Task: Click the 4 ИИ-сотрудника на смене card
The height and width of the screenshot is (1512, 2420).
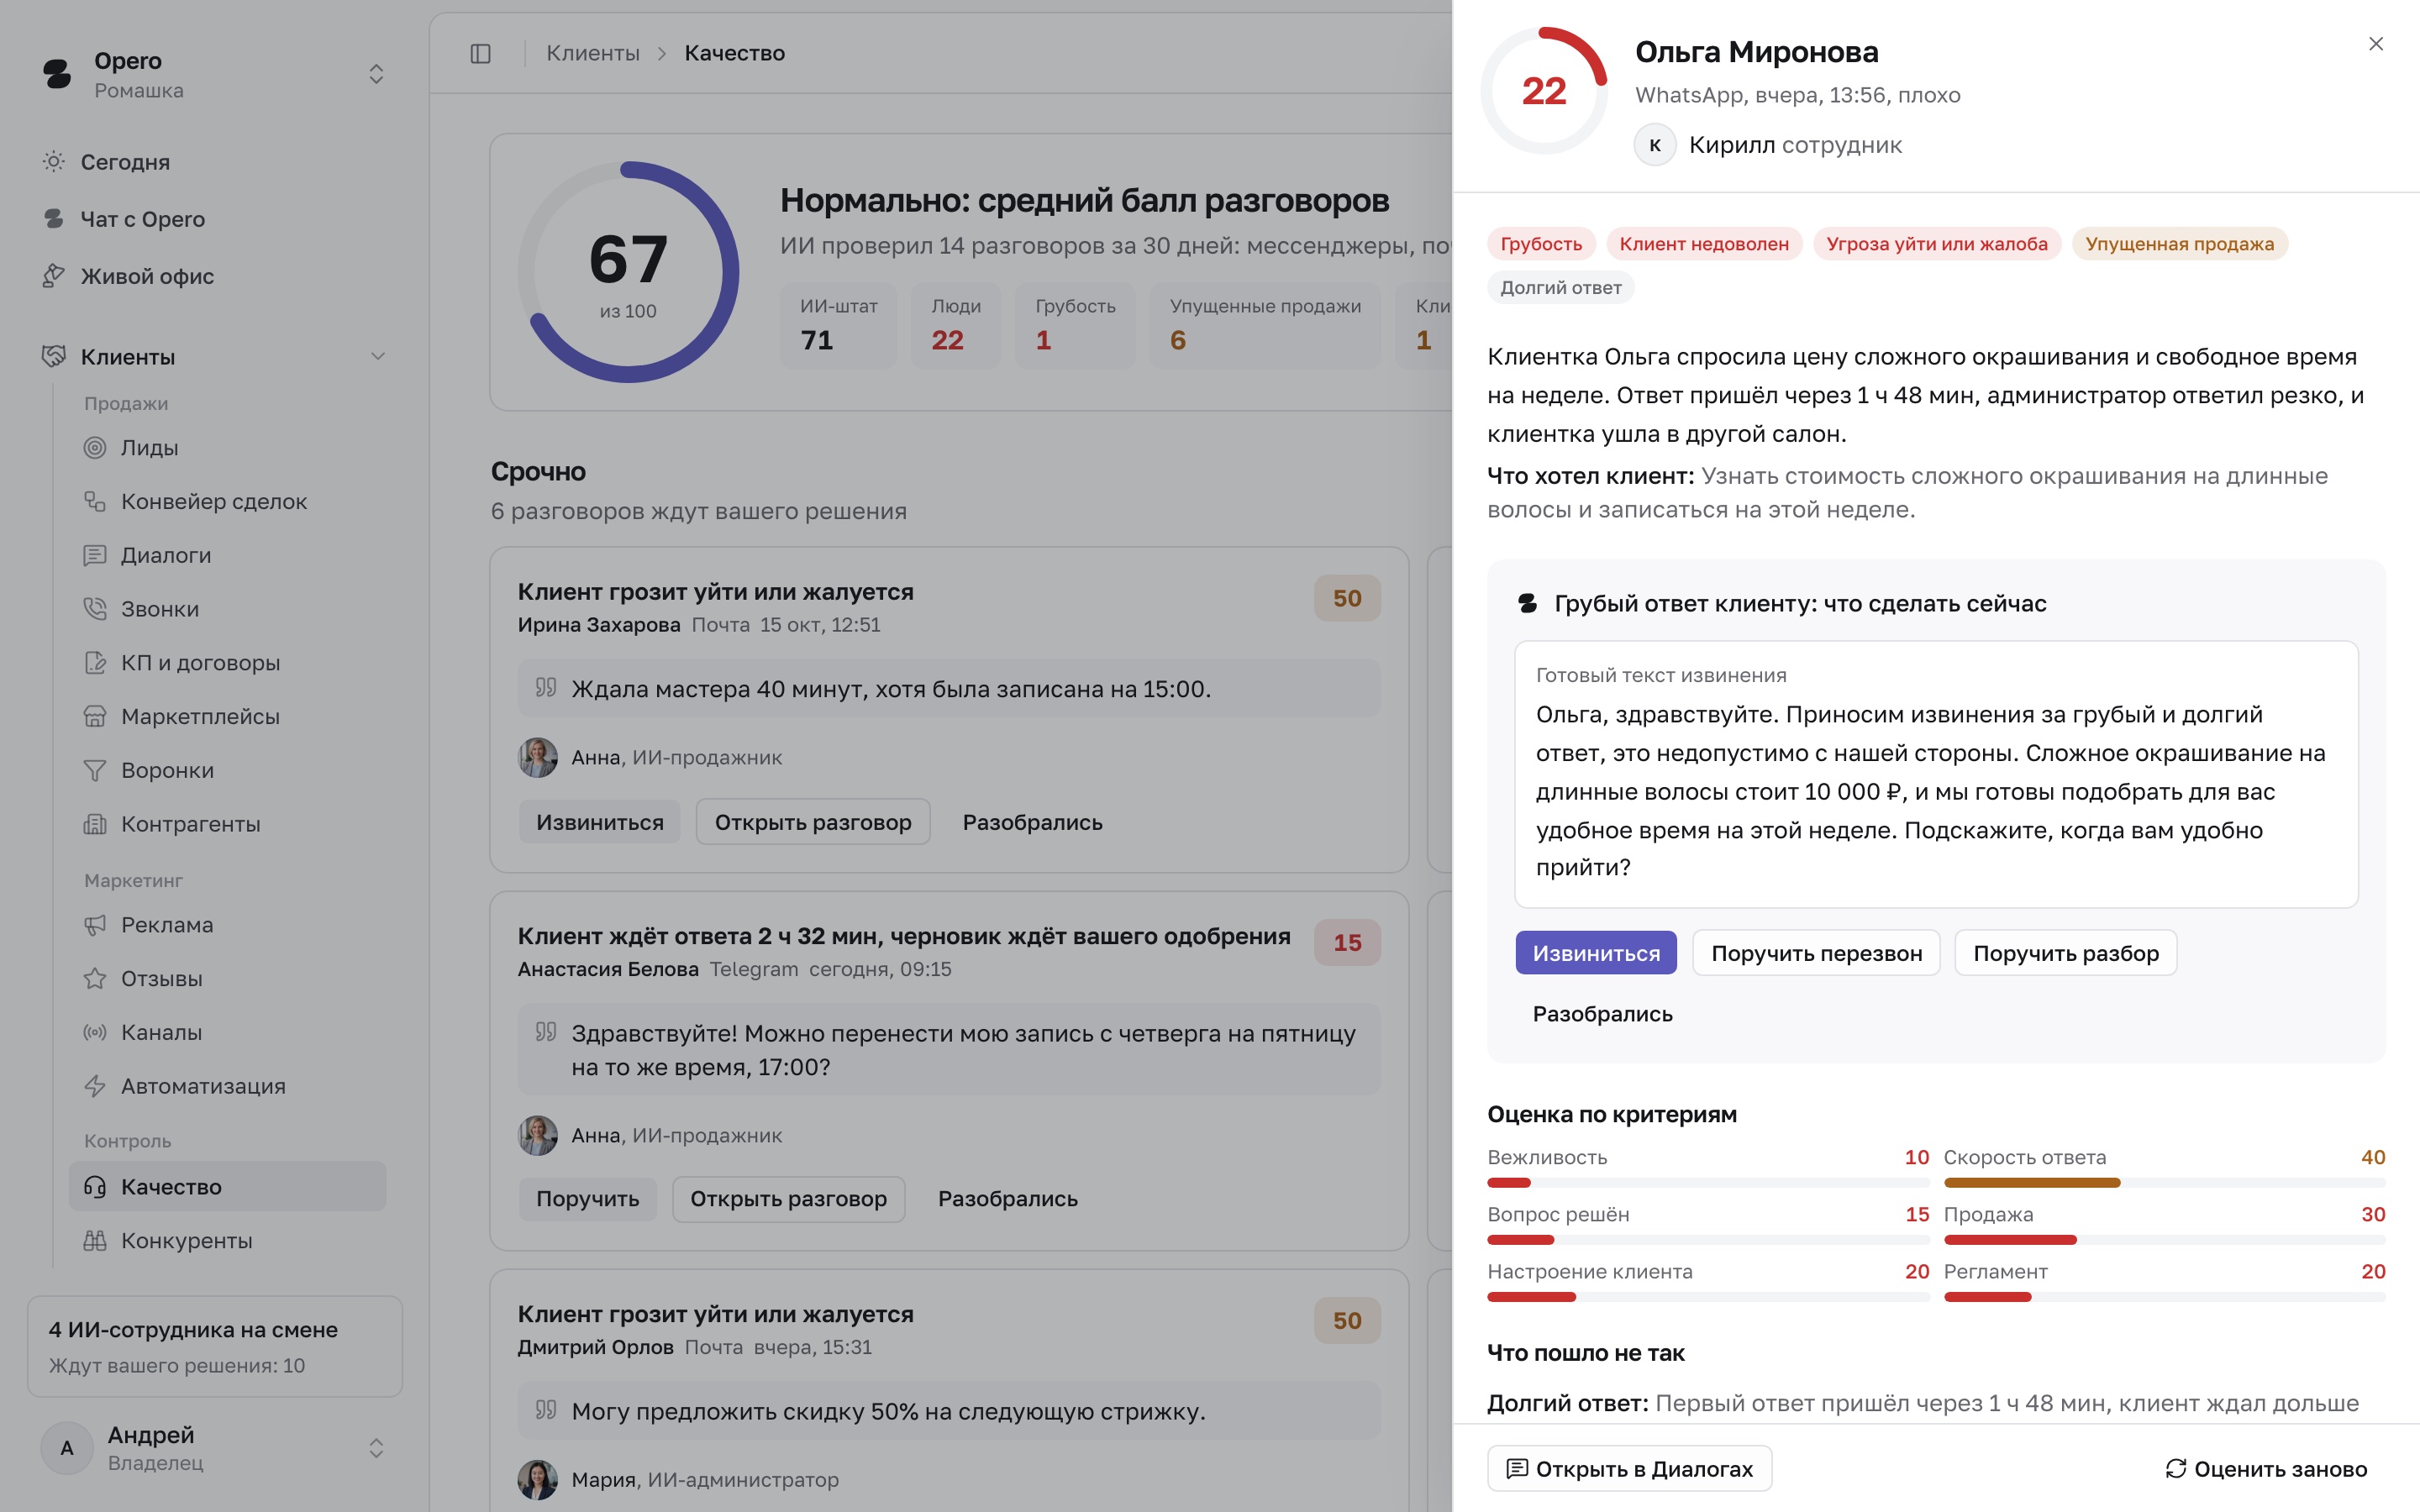Action: click(214, 1346)
